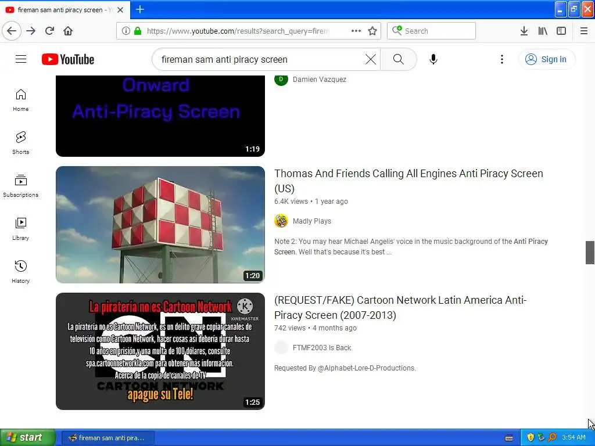The image size is (595, 446).
Task: Expand the YouTube guide hamburger menu
Action: click(x=21, y=59)
